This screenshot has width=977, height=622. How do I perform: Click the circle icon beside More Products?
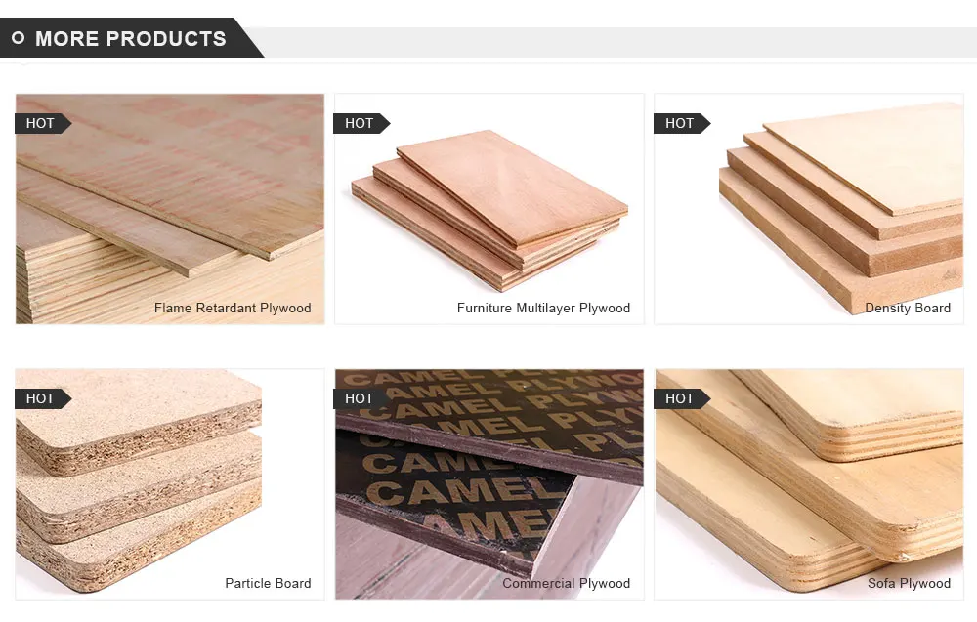click(18, 38)
